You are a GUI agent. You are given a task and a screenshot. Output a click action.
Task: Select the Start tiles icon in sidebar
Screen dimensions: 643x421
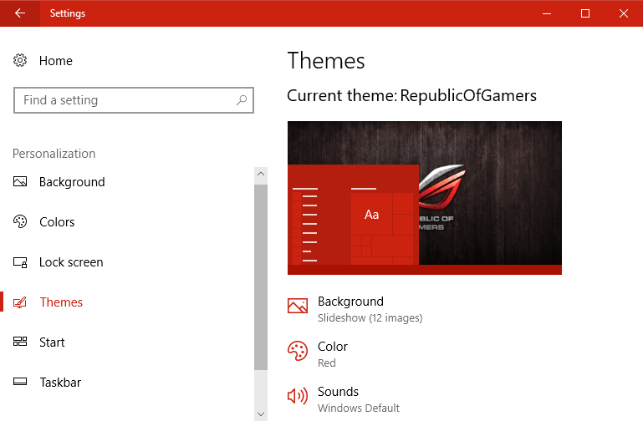pyautogui.click(x=20, y=342)
